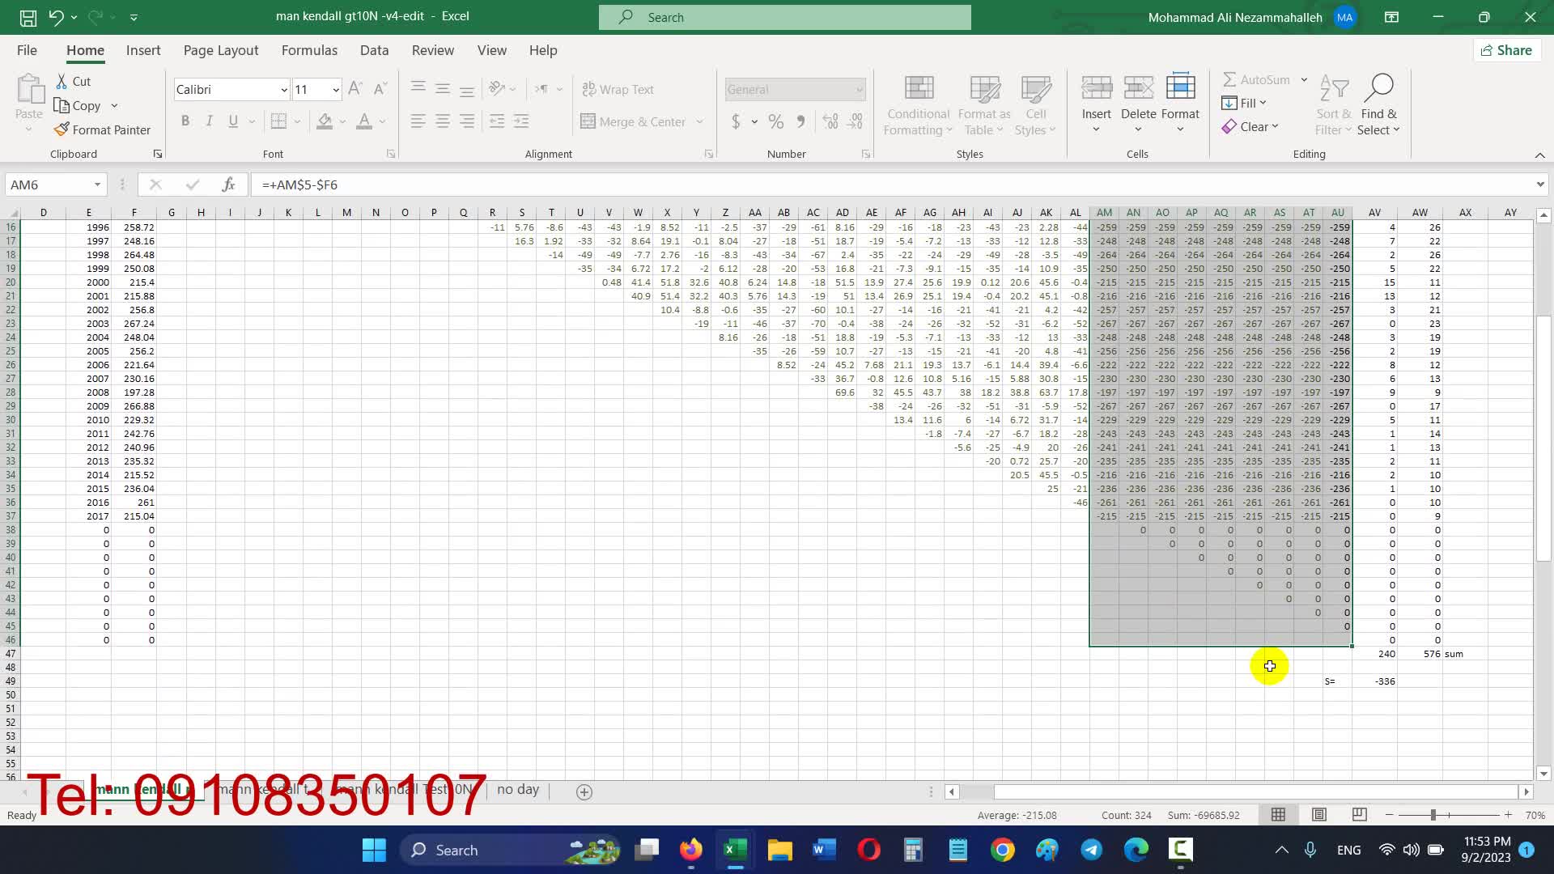The image size is (1554, 874).
Task: Add a new sheet with plus icon
Action: [584, 791]
